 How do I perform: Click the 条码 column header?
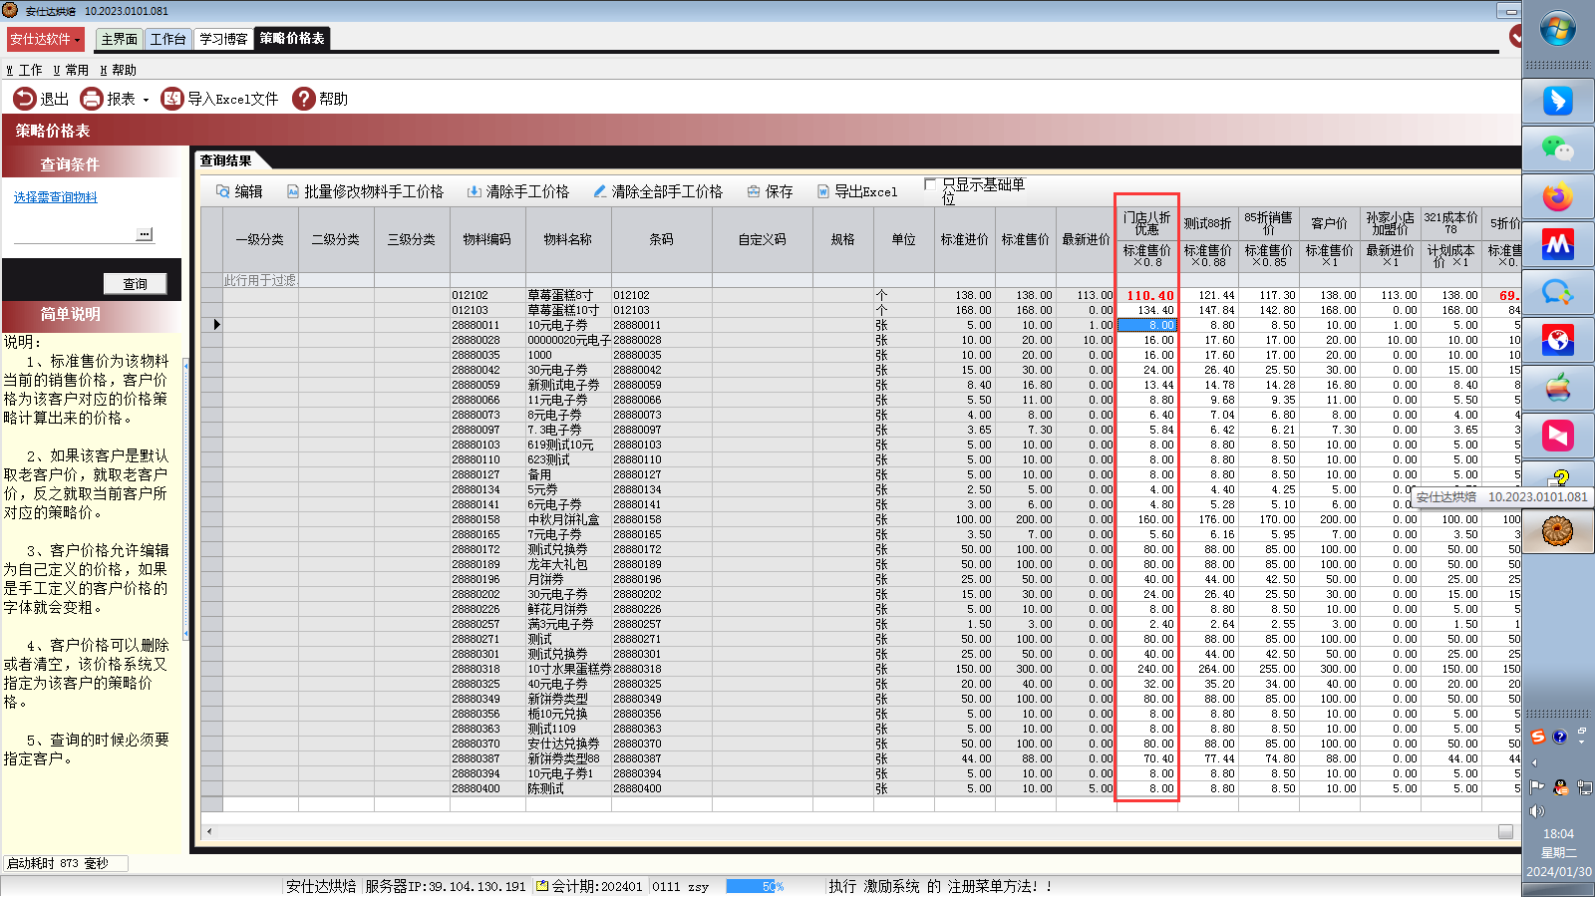(x=662, y=239)
